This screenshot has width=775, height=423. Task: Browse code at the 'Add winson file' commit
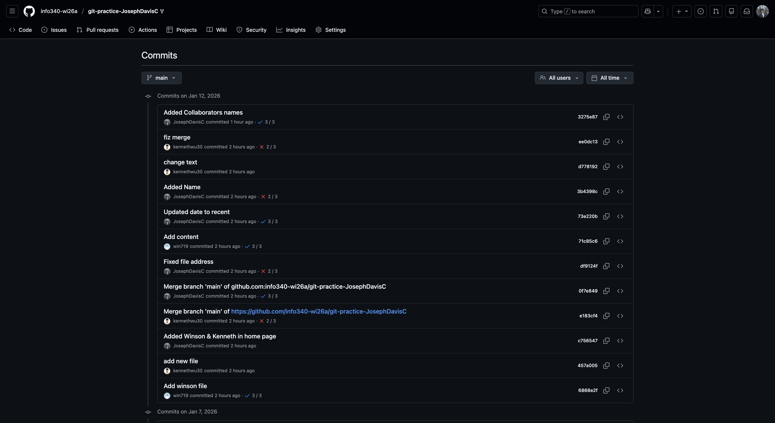click(620, 390)
